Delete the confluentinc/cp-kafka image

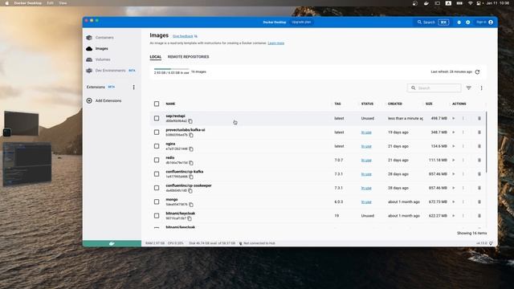click(479, 174)
